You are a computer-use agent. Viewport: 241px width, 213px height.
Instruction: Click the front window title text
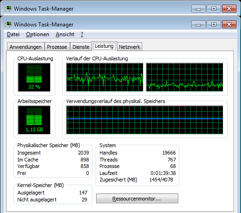[44, 25]
